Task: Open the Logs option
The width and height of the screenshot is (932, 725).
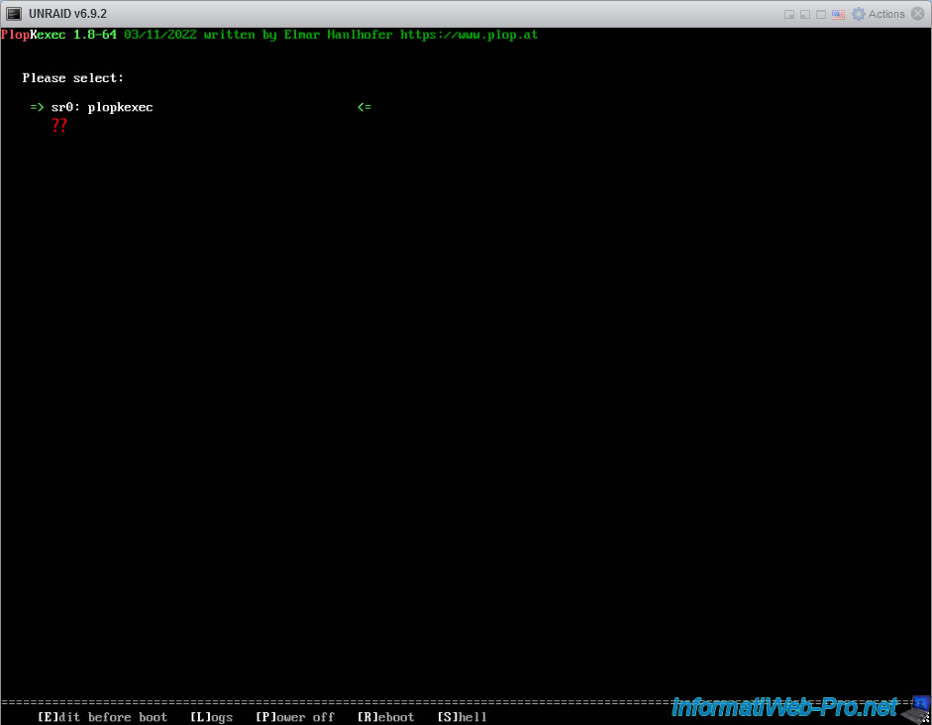Action: click(x=211, y=717)
